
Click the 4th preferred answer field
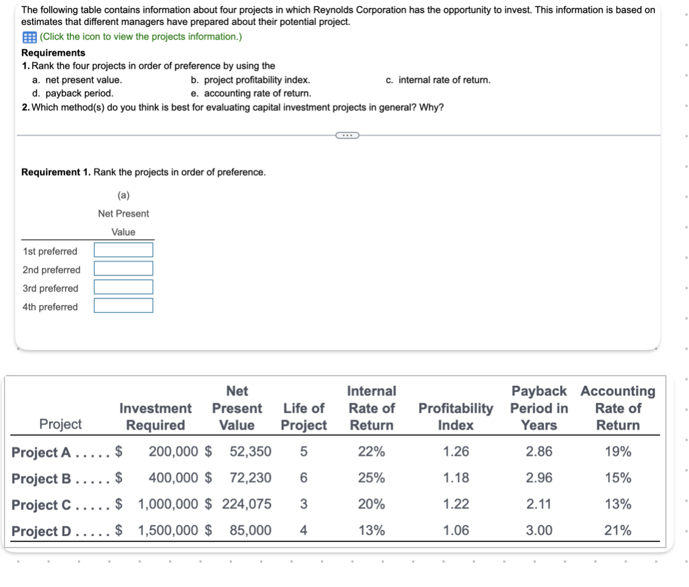(x=123, y=306)
